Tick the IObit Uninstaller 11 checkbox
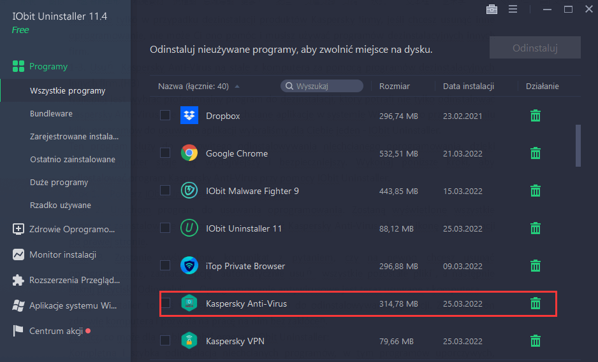 click(x=165, y=228)
